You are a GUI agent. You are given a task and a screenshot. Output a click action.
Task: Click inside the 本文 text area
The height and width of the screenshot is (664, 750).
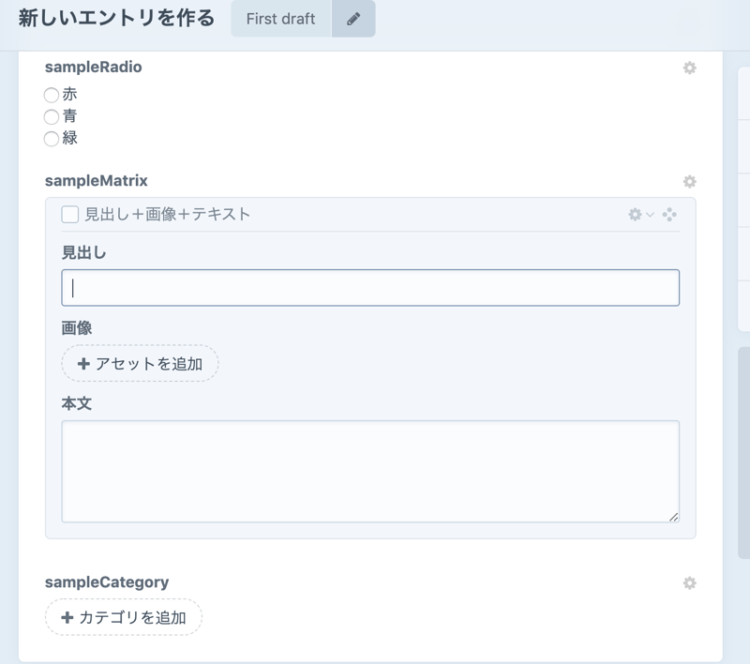[x=370, y=471]
